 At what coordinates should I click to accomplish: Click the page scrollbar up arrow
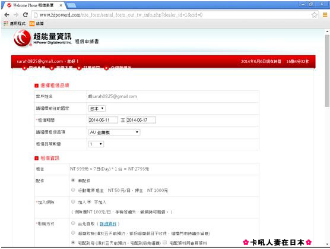[x=327, y=31]
